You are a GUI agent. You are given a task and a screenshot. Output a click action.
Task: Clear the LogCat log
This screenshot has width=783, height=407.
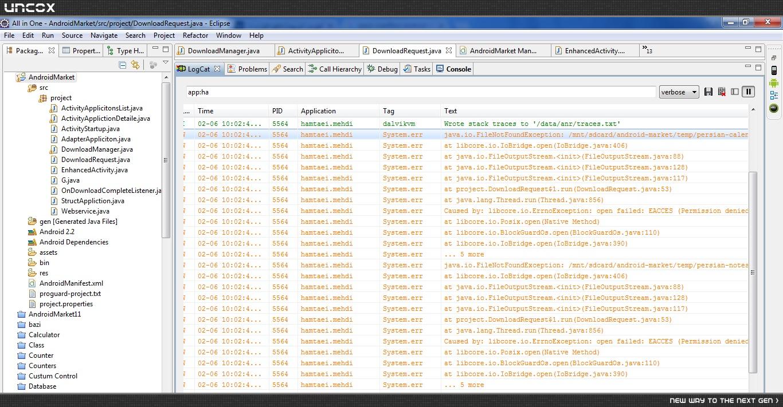(722, 92)
